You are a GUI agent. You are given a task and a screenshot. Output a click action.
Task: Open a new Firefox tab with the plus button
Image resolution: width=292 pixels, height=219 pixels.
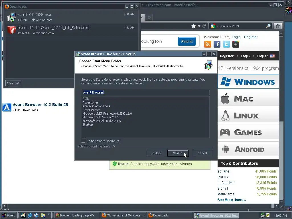149,17
